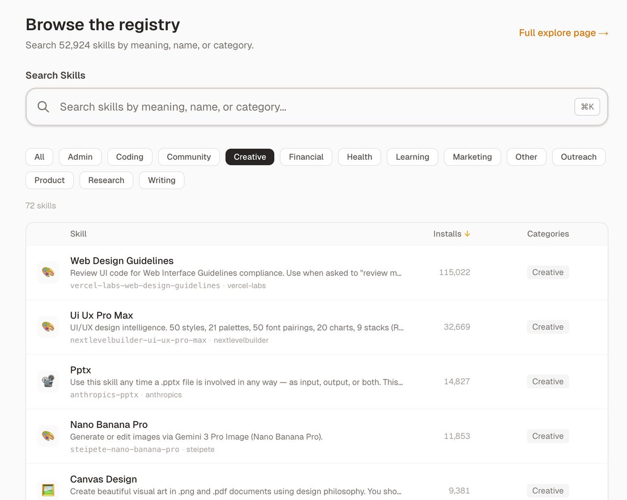Click the 32,669 installs value
Image resolution: width=627 pixels, height=500 pixels.
(x=457, y=327)
